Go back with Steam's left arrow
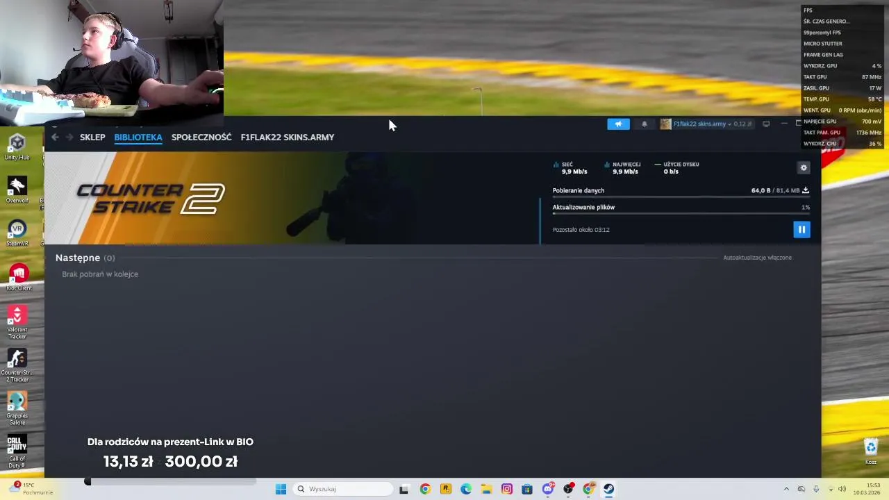 coord(55,137)
